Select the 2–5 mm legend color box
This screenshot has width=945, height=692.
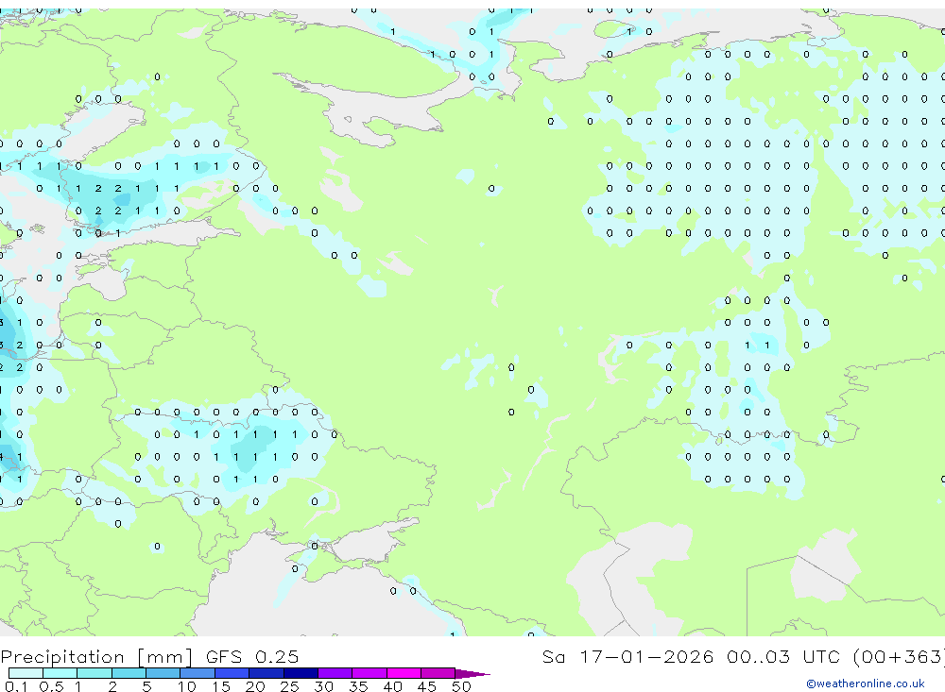129,673
